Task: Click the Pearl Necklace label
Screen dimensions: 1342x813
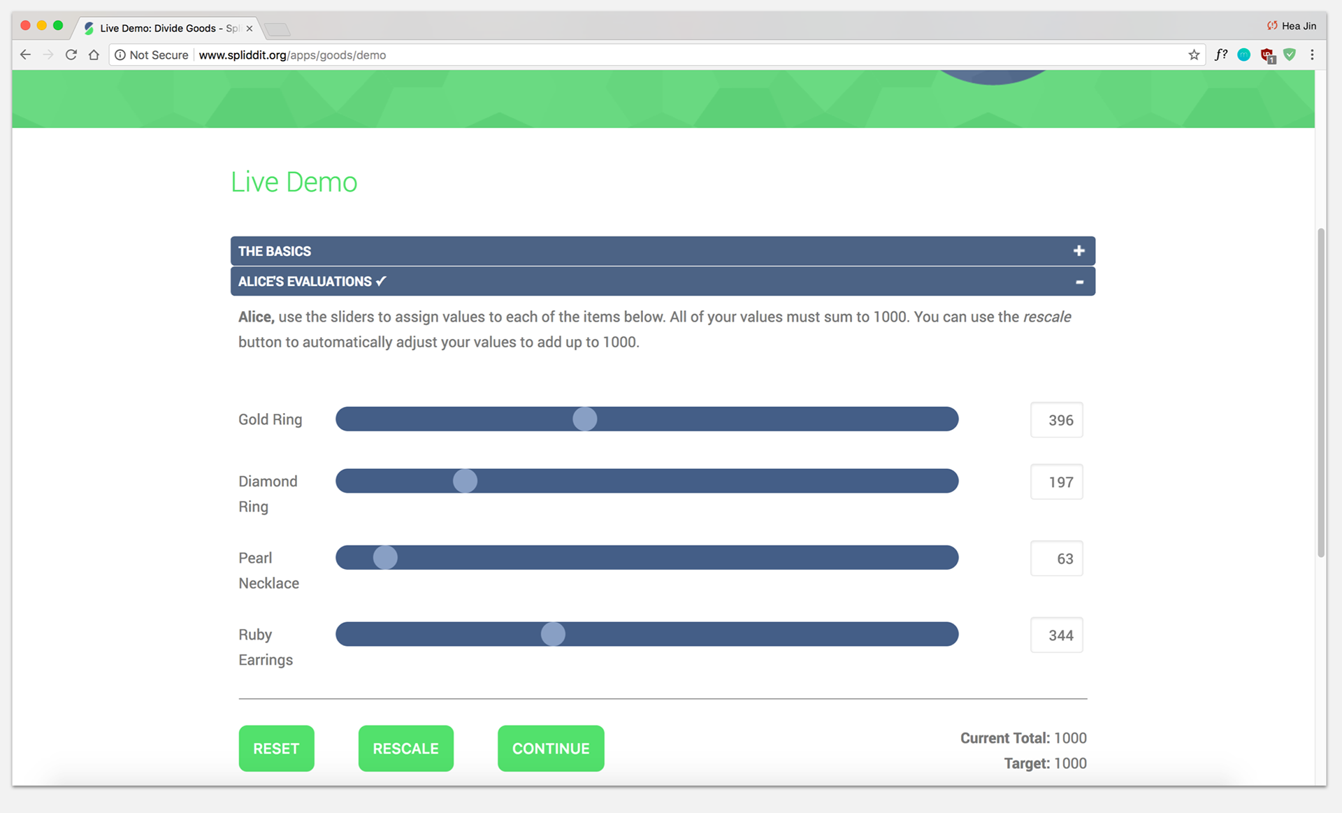Action: coord(268,570)
